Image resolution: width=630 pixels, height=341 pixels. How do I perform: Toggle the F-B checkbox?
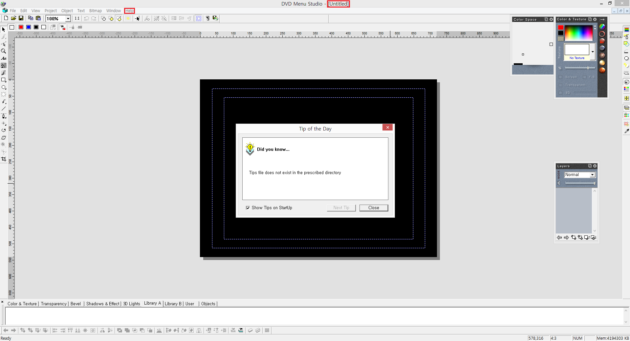[585, 77]
